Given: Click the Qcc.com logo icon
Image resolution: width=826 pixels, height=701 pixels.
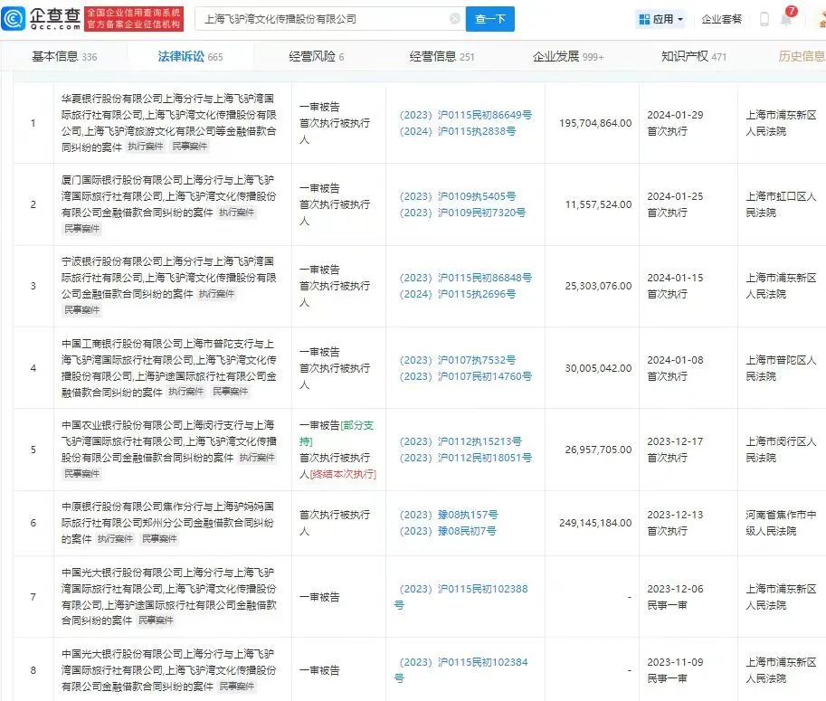Looking at the screenshot, I should tap(14, 19).
